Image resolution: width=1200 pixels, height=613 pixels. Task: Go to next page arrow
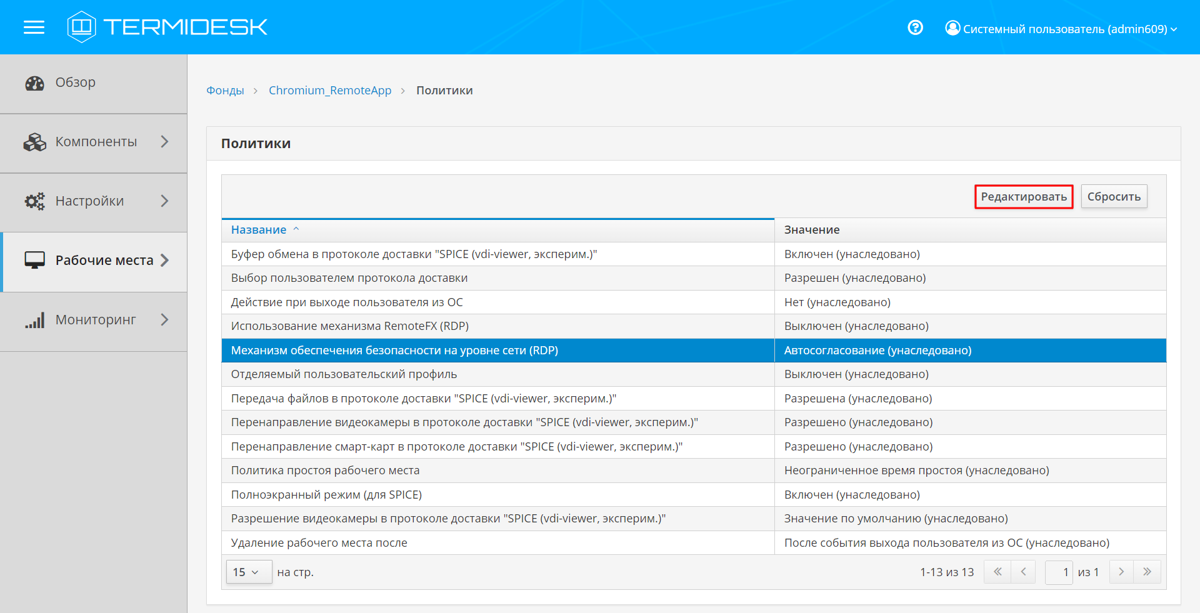[x=1121, y=572]
